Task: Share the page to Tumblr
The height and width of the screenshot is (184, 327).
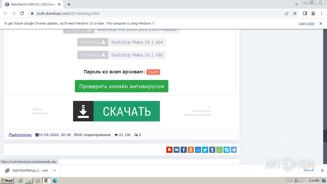Action: 212,150
